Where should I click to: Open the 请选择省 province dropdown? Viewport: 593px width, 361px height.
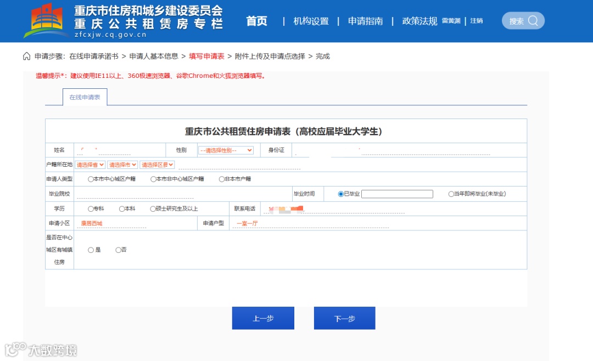click(90, 165)
